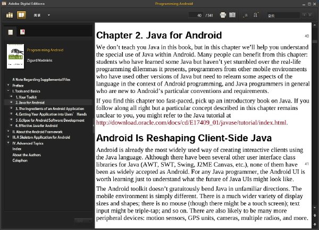This screenshot has height=230, width=319.
Task: Expand '3. The Ingredients of an Android Application'
Action: (x=11, y=108)
